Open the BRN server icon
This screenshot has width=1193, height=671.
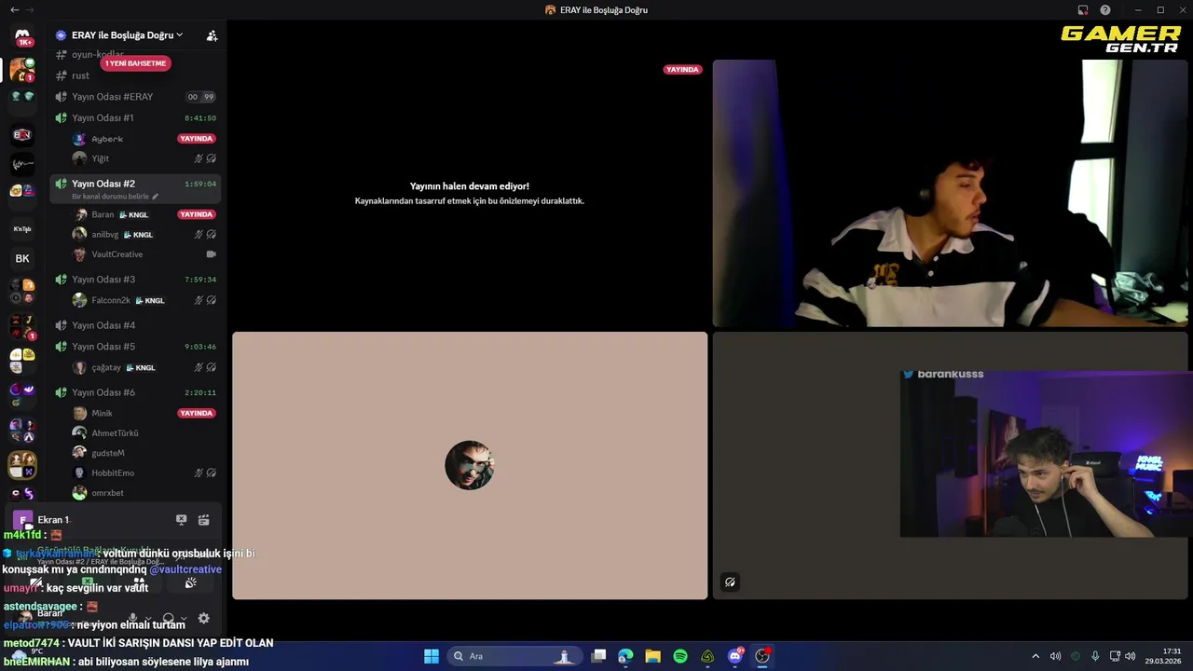[x=22, y=135]
